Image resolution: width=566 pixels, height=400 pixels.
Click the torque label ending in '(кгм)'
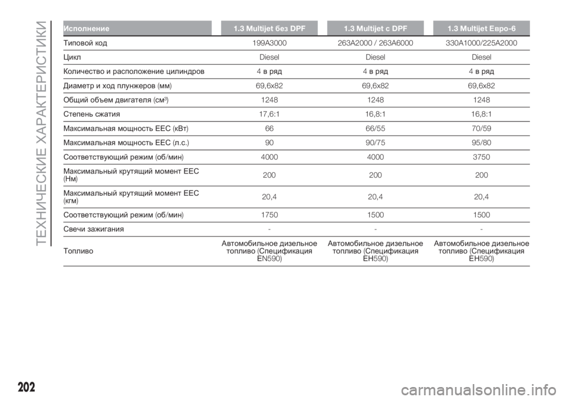(x=131, y=197)
